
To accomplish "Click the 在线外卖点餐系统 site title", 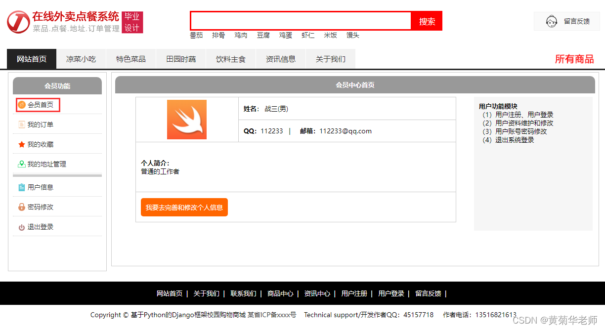I will coord(76,16).
